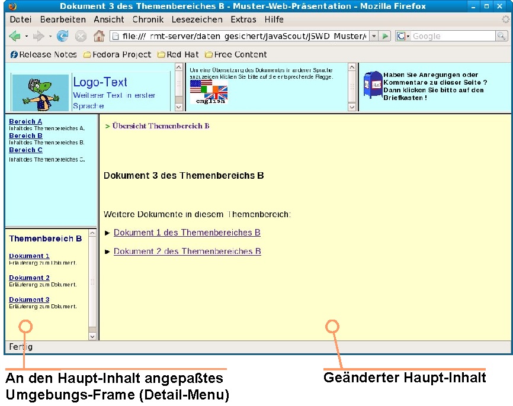Click the green mascot logo image

click(x=40, y=92)
